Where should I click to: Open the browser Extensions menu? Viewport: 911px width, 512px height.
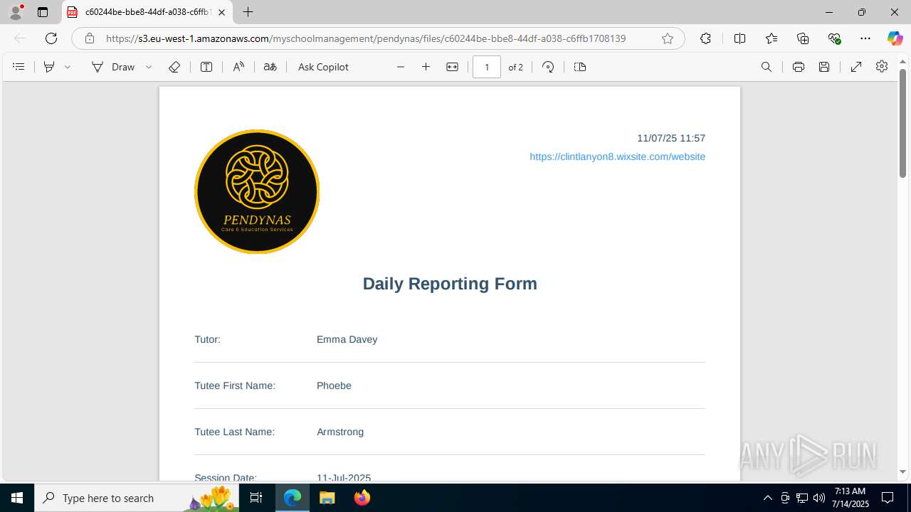[705, 38]
